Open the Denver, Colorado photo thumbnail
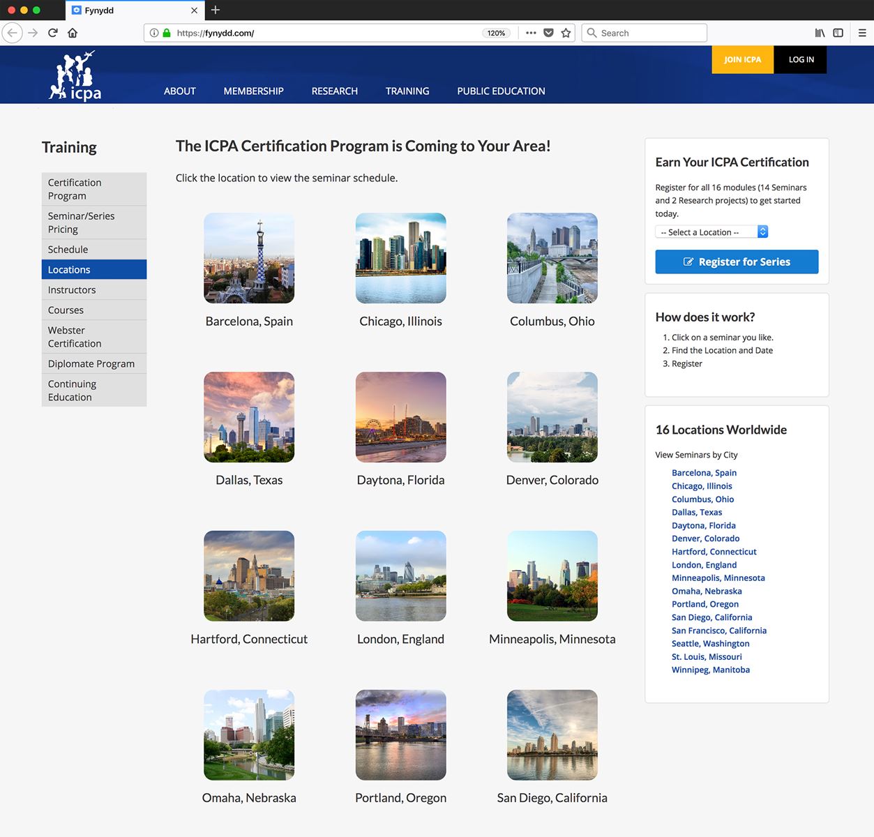This screenshot has height=837, width=874. point(552,417)
